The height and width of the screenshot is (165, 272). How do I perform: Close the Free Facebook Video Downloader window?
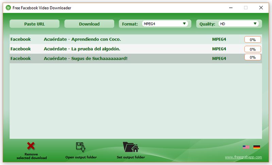(261, 8)
